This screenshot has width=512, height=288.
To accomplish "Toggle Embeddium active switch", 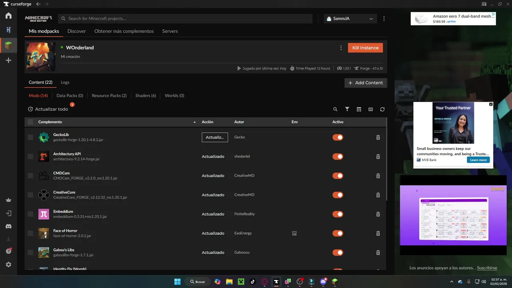I will (338, 214).
